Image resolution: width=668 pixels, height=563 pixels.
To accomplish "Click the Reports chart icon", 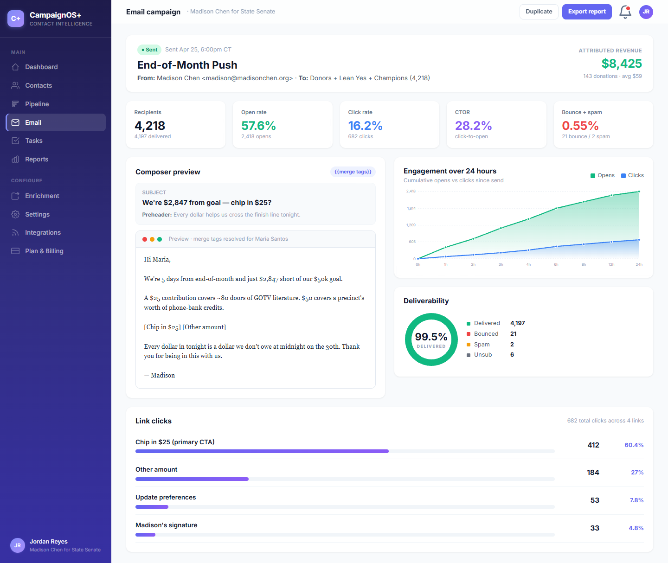I will coord(15,159).
